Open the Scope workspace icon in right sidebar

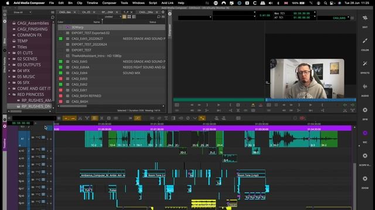click(365, 156)
